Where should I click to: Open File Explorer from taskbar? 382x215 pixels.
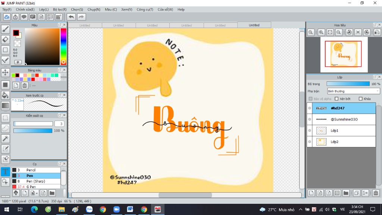[x=62, y=209]
